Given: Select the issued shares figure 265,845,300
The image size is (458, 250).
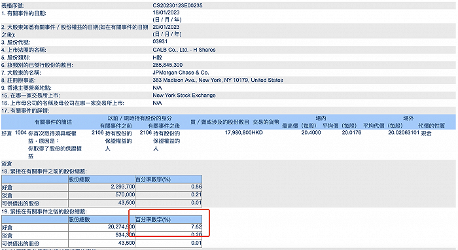Looking at the screenshot, I should click(x=167, y=65).
